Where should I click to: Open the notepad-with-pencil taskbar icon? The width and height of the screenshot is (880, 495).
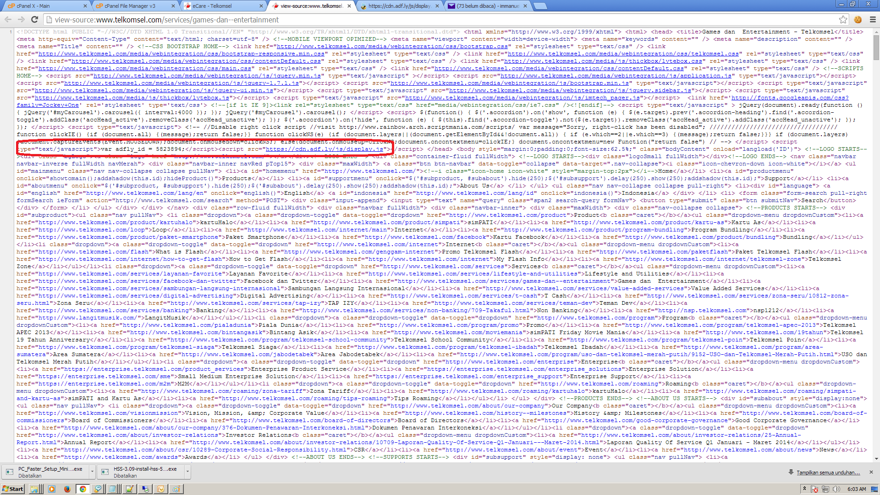pos(129,489)
